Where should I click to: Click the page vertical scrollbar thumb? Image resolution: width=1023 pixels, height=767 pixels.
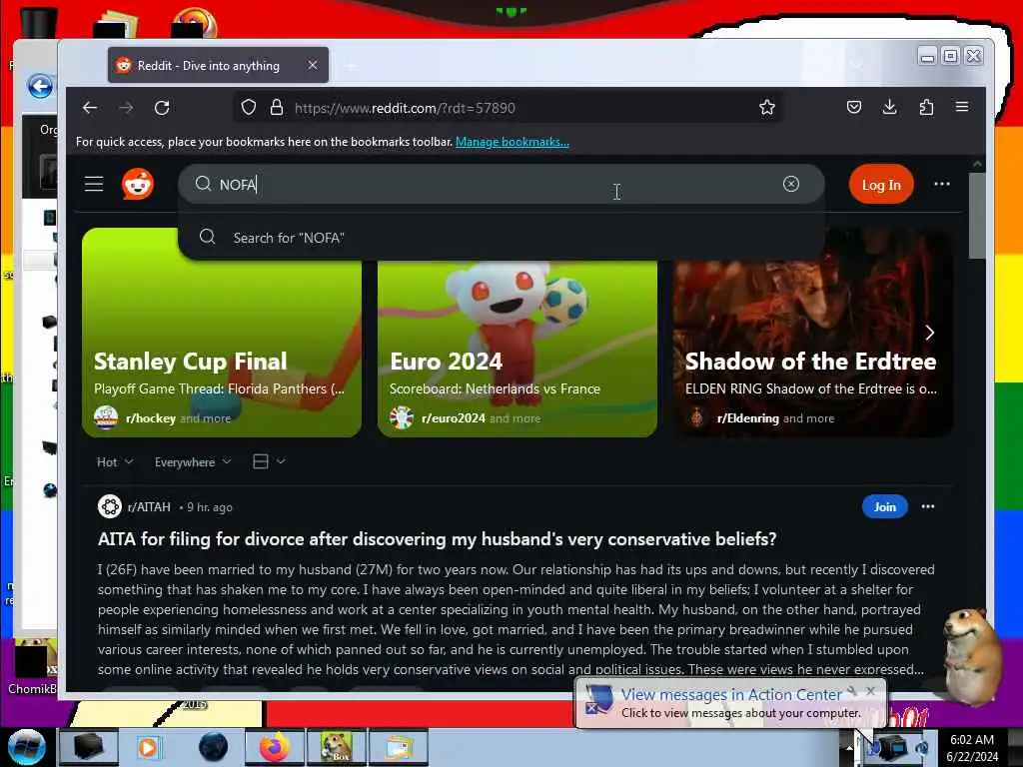pyautogui.click(x=977, y=216)
